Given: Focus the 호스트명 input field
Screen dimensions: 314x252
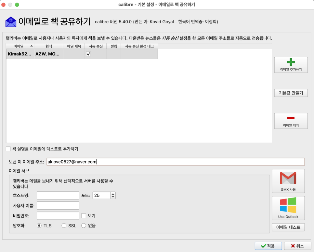Looking at the screenshot, I should pyautogui.click(x=58, y=195).
